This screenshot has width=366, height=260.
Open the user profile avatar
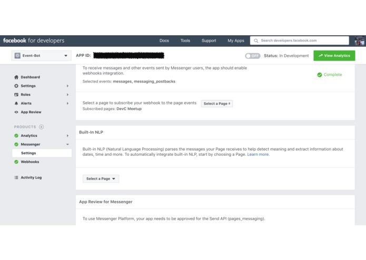(x=360, y=41)
